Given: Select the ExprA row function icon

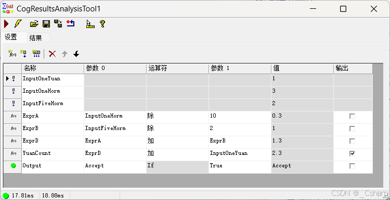Looking at the screenshot, I should pyautogui.click(x=14, y=116).
